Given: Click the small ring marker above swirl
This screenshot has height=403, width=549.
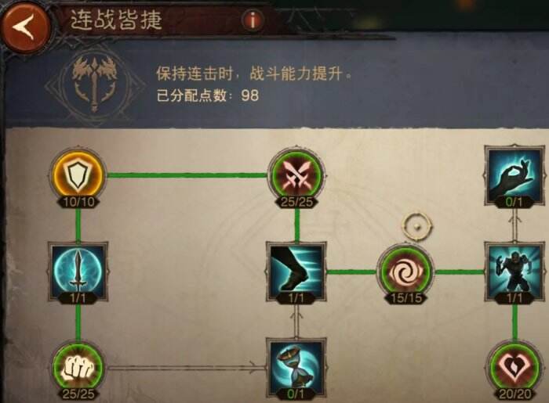Looking at the screenshot, I should (x=416, y=226).
